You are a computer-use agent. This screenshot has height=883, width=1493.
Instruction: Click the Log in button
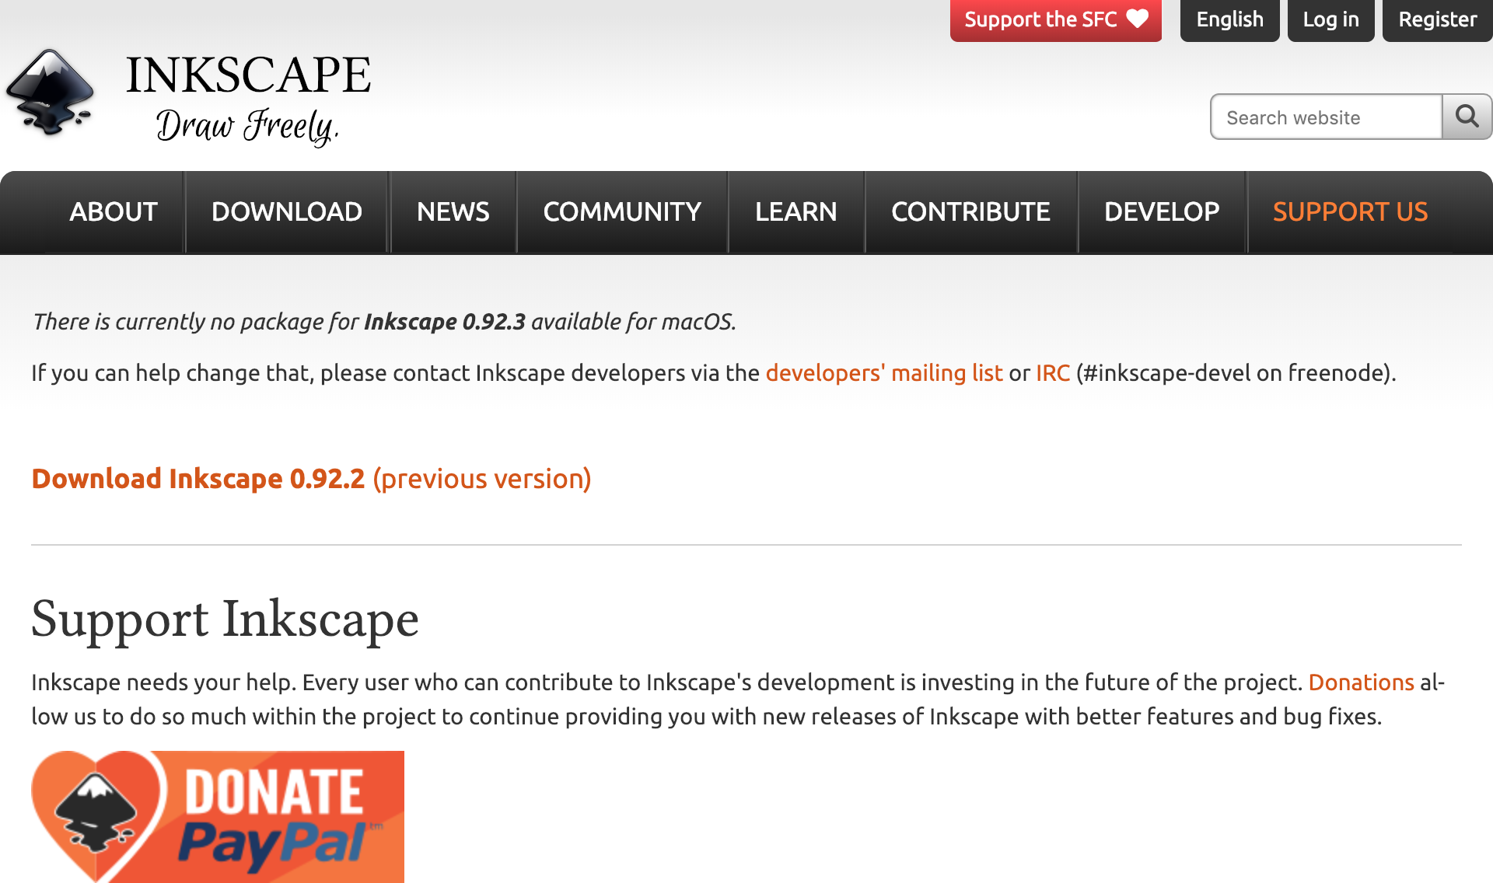1330,19
